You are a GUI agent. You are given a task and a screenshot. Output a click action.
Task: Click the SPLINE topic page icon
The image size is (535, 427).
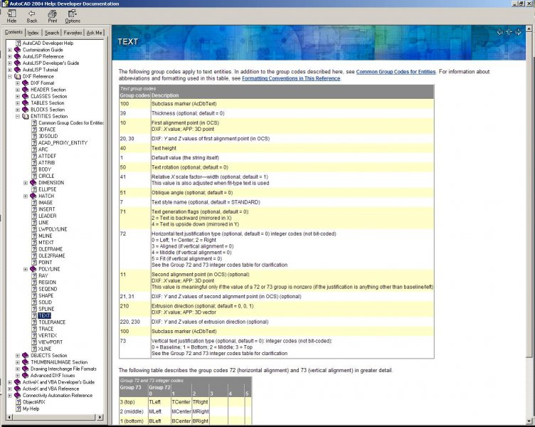34,309
